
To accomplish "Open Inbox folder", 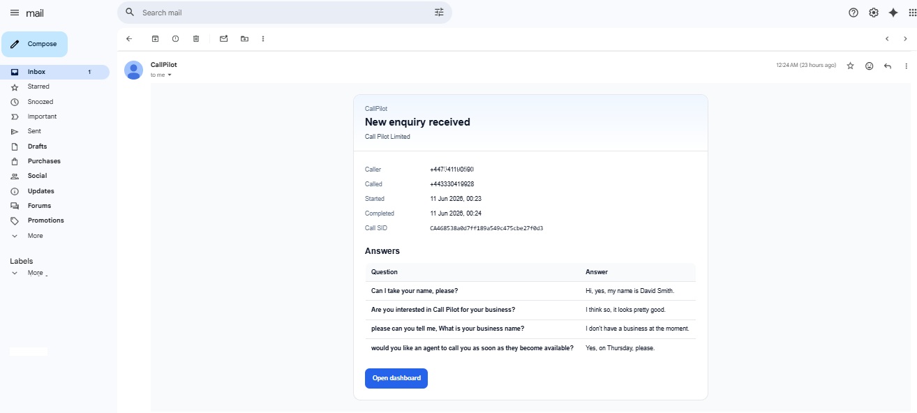I will point(54,72).
